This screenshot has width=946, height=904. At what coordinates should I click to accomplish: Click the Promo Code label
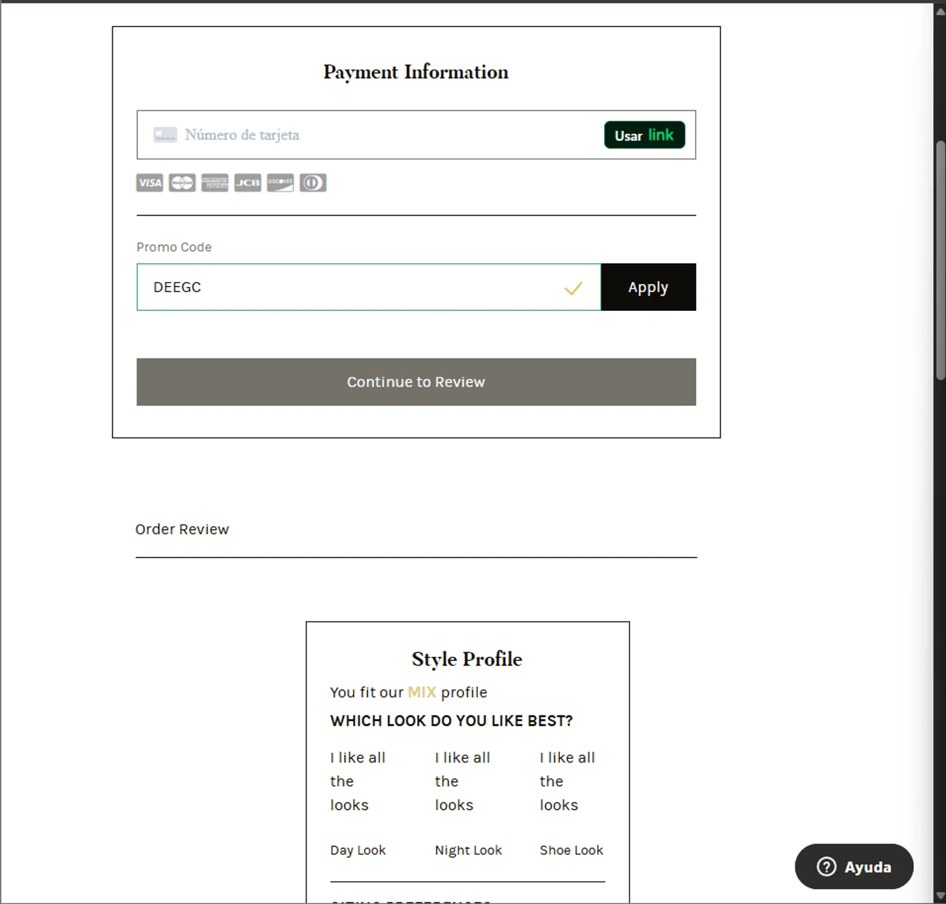(x=174, y=247)
